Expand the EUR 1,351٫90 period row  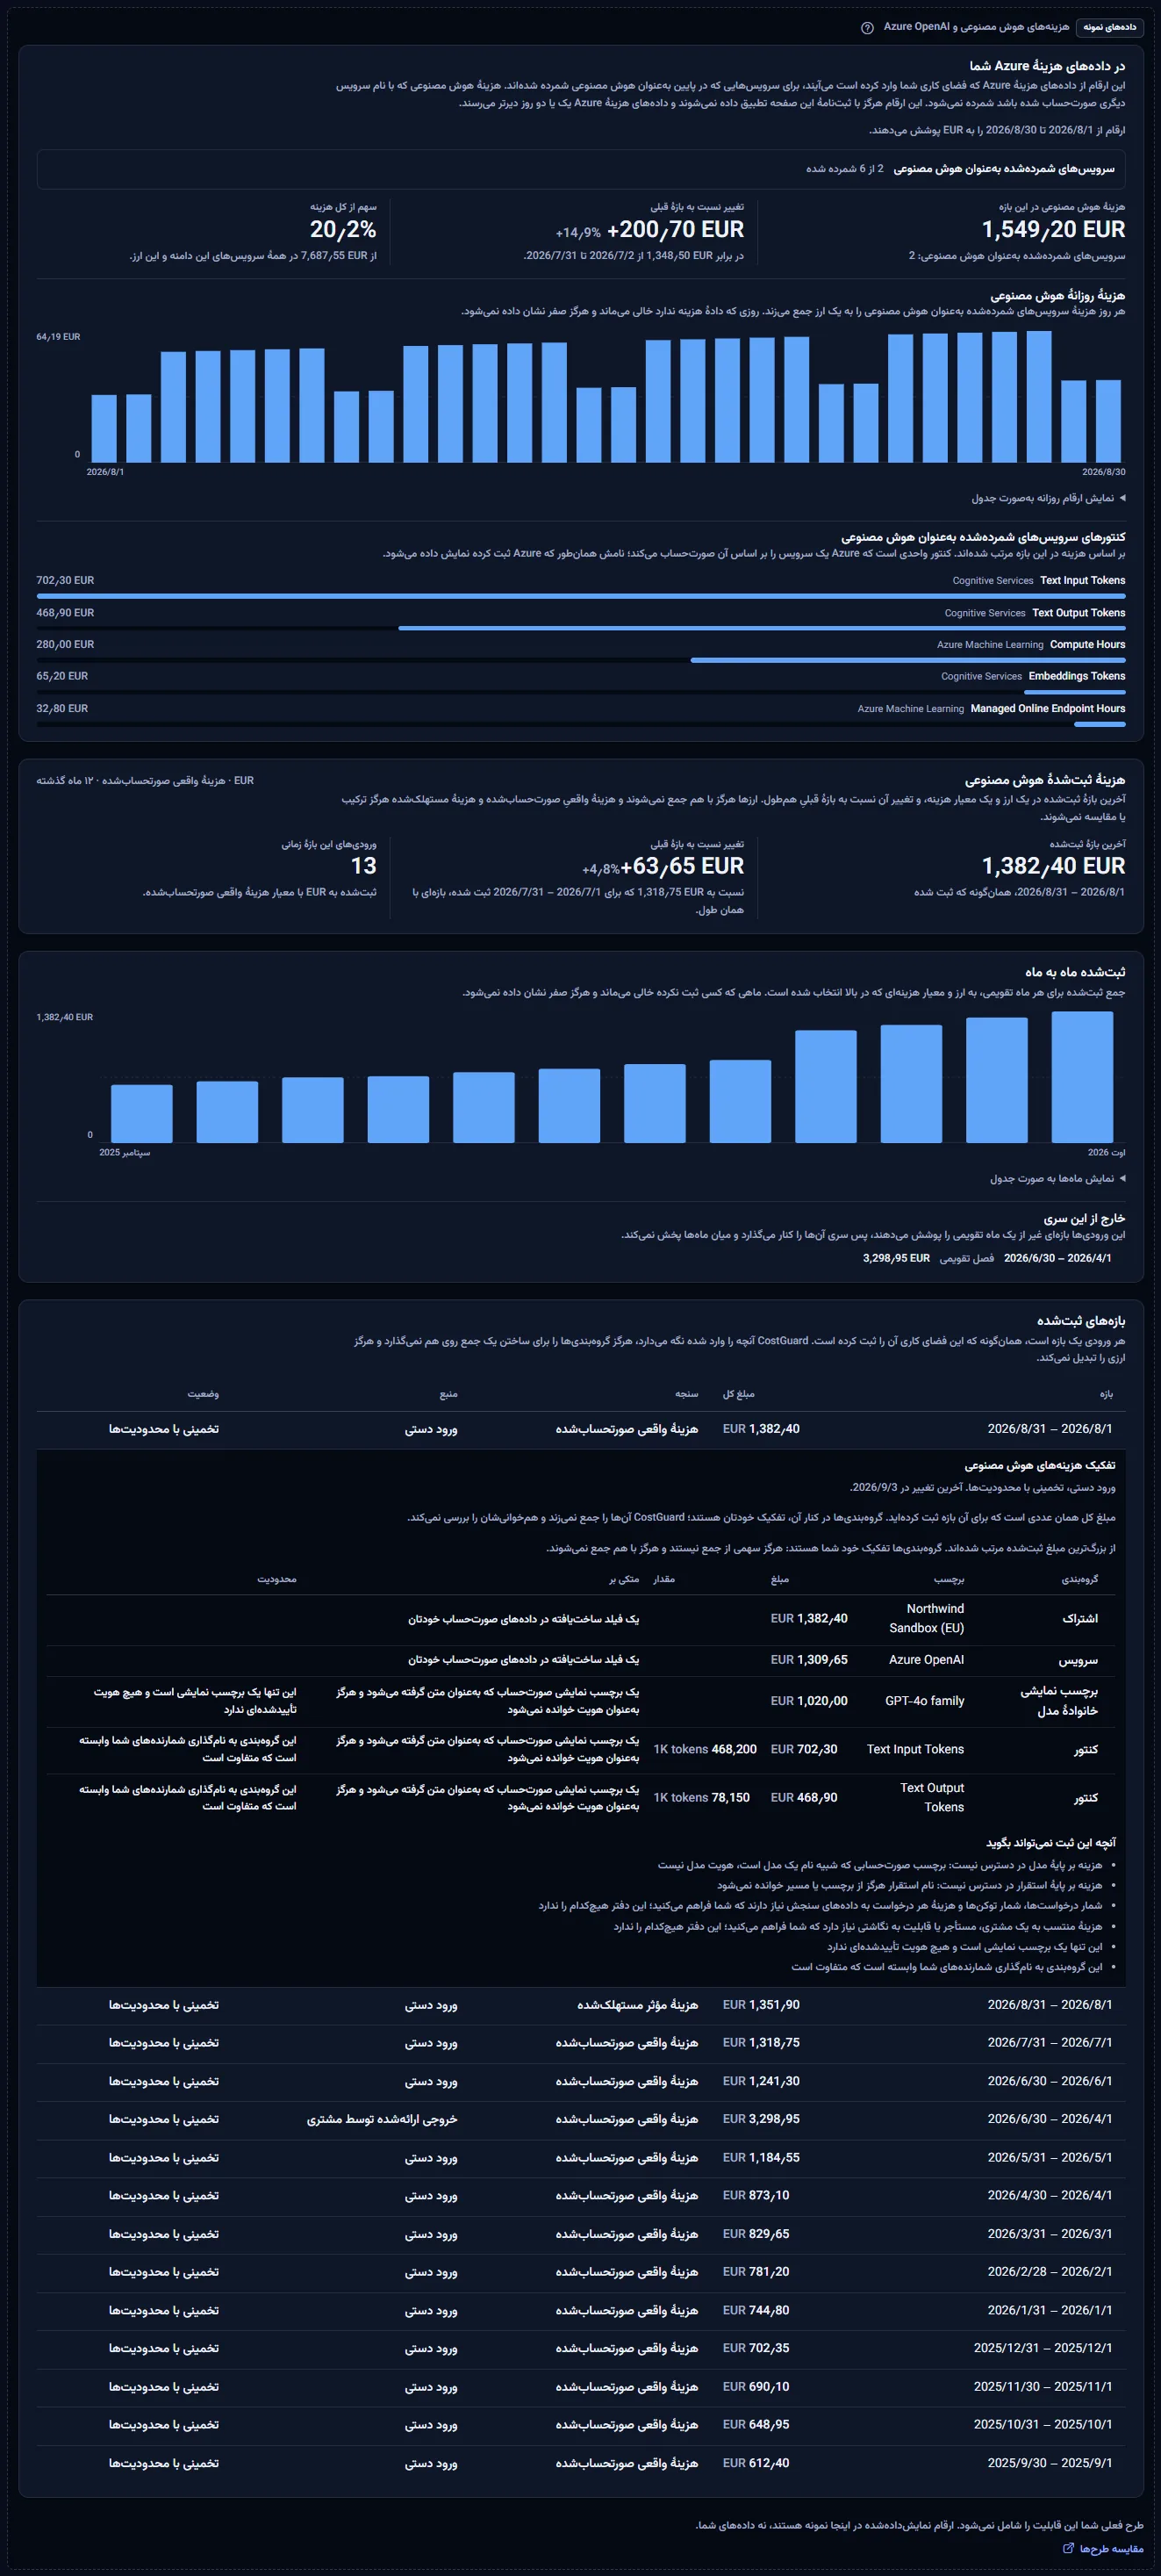click(581, 2005)
